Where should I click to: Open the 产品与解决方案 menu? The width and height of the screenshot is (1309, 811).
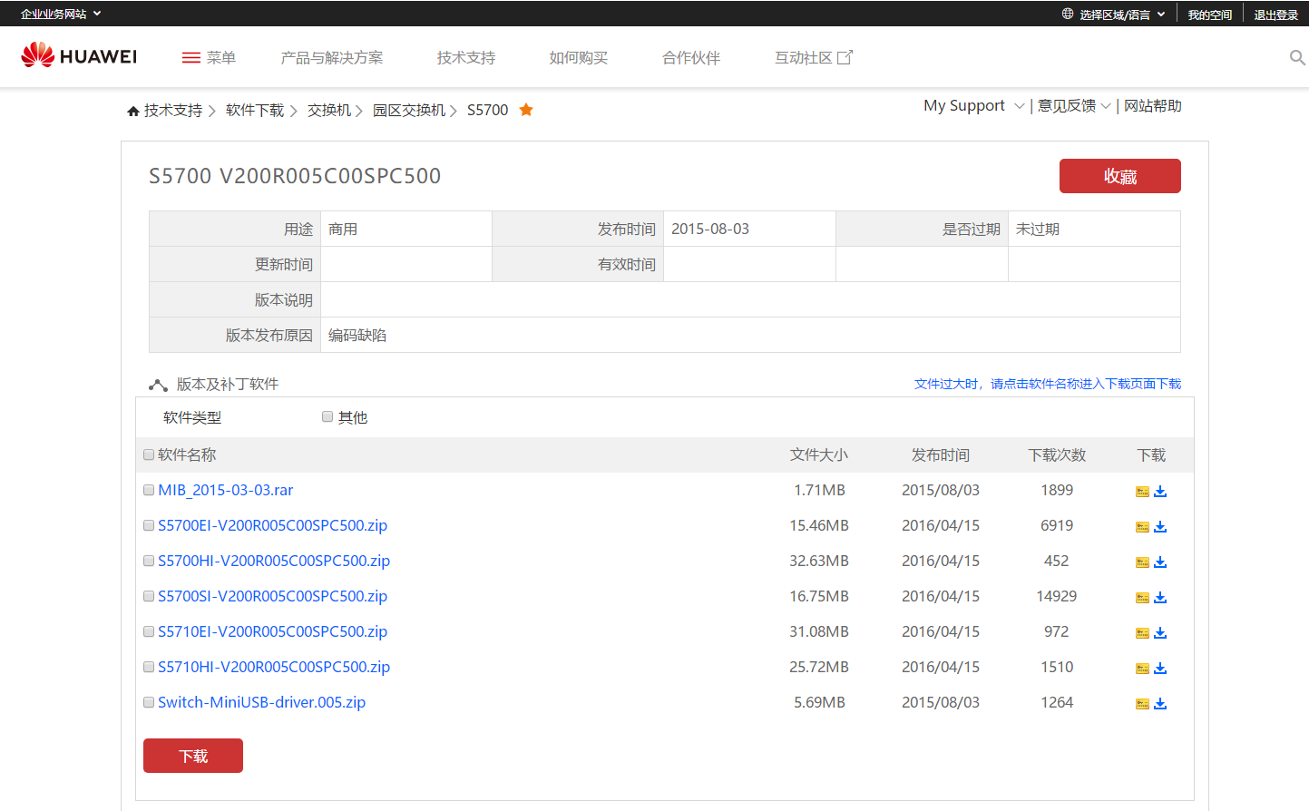[x=332, y=57]
